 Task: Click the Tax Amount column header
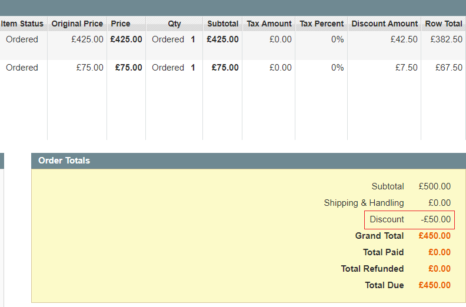tap(269, 24)
